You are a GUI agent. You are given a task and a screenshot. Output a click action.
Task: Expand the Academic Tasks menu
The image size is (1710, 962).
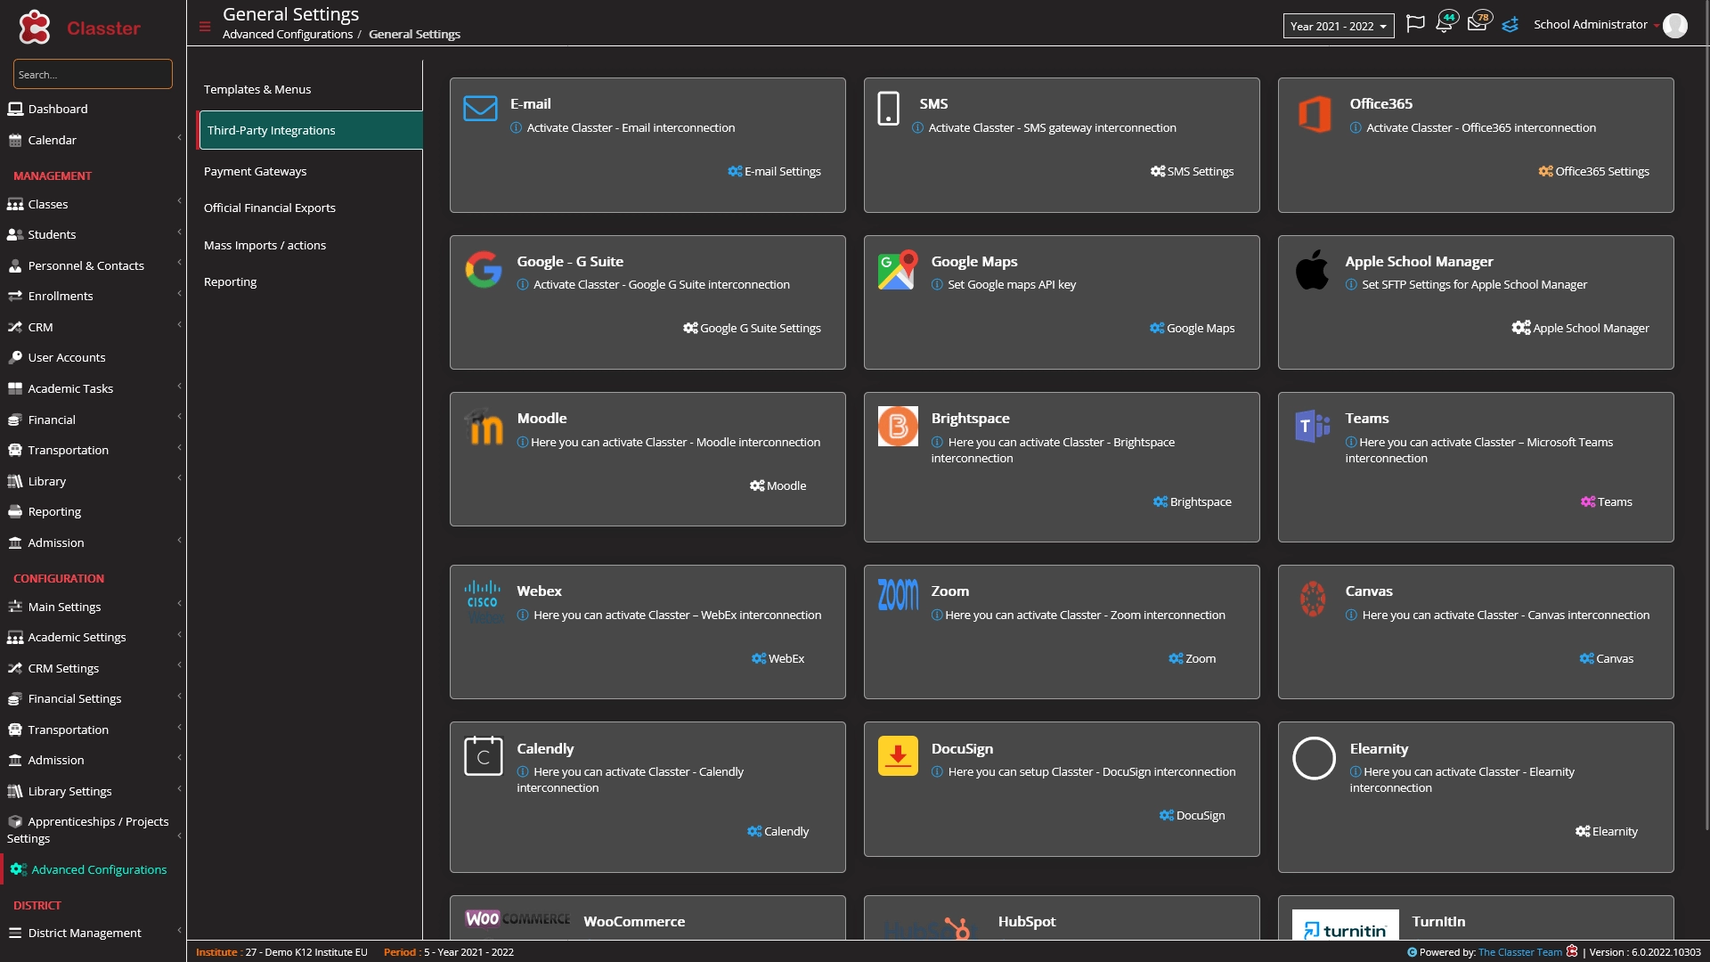tap(94, 388)
